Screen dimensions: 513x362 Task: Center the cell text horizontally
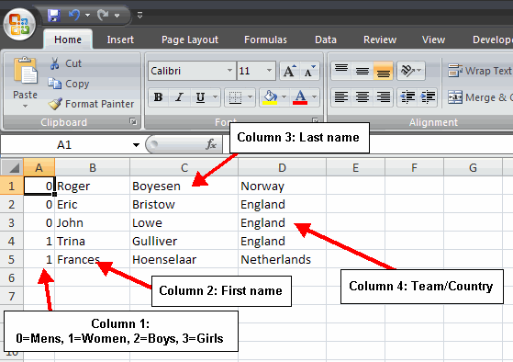click(362, 97)
